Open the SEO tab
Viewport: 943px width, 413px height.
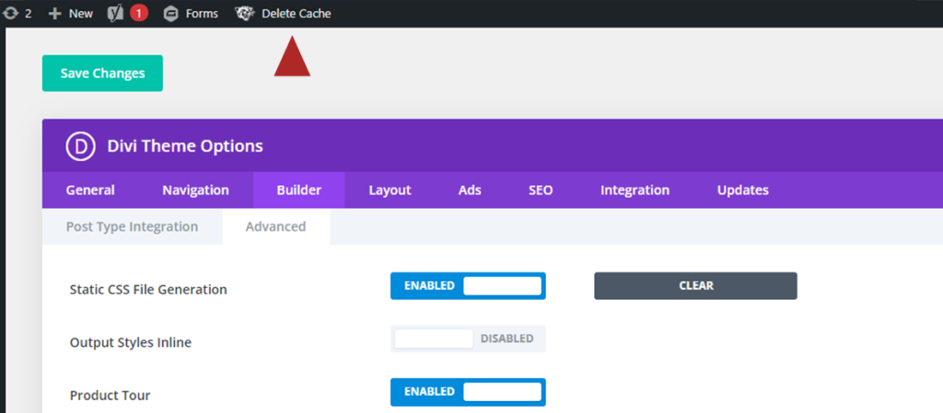[x=541, y=190]
